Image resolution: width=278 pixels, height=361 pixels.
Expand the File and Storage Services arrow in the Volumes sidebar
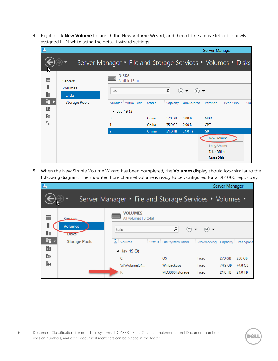point(54,241)
